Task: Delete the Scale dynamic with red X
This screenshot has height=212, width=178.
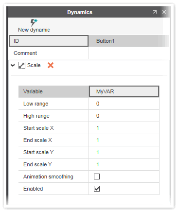Action: coord(51,65)
